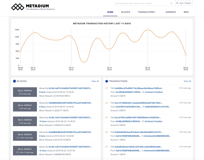Click transfer arrows icon for TX 0x4828ec27
This screenshot has height=160, width=204.
107,88
